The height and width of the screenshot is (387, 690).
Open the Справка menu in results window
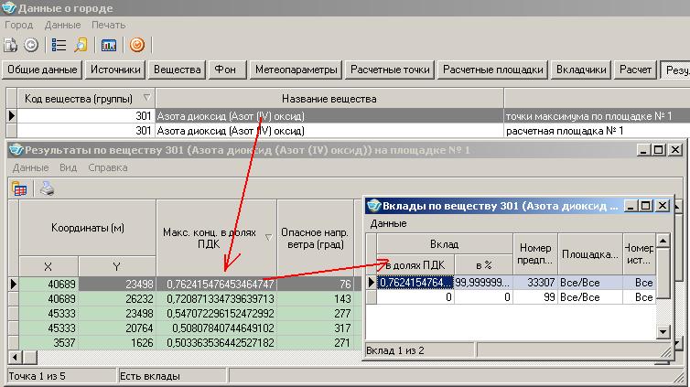point(108,167)
